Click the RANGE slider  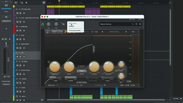tap(71, 78)
